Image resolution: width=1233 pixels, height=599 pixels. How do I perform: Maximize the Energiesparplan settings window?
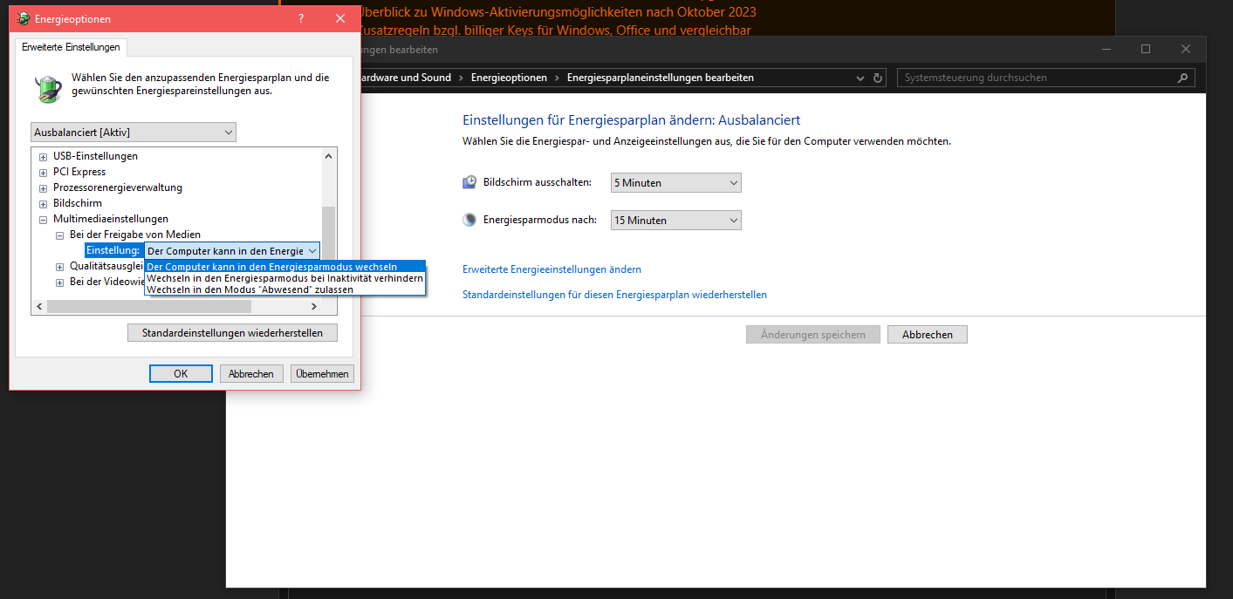pyautogui.click(x=1146, y=50)
